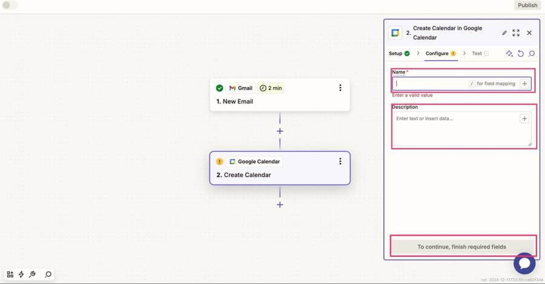Open the three-dot menu on Create Calendar step

[x=340, y=161]
